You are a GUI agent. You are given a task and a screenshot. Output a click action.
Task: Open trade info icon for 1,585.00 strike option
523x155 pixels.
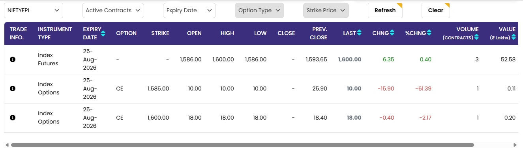(x=12, y=89)
